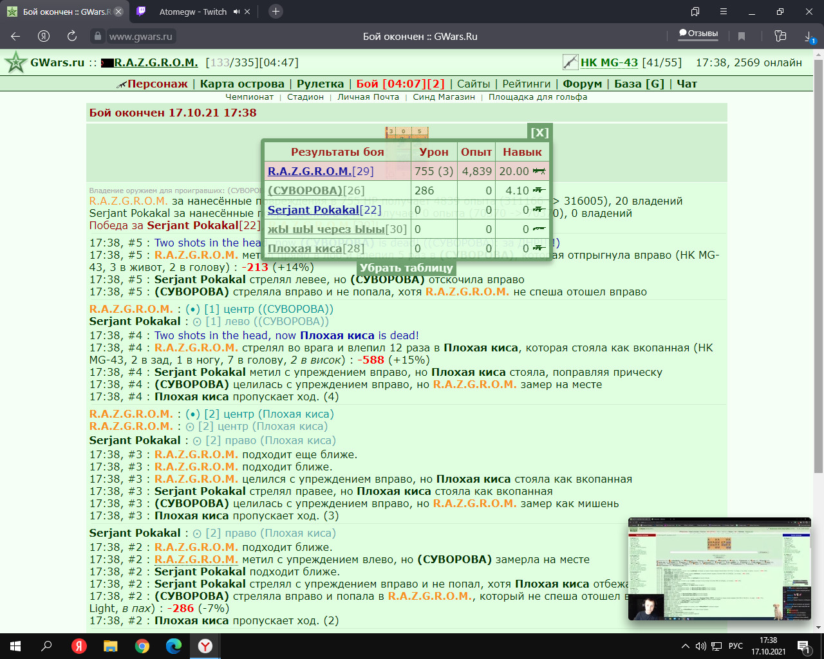Viewport: 824px width, 659px height.
Task: Go back in browser history
Action: 15,36
